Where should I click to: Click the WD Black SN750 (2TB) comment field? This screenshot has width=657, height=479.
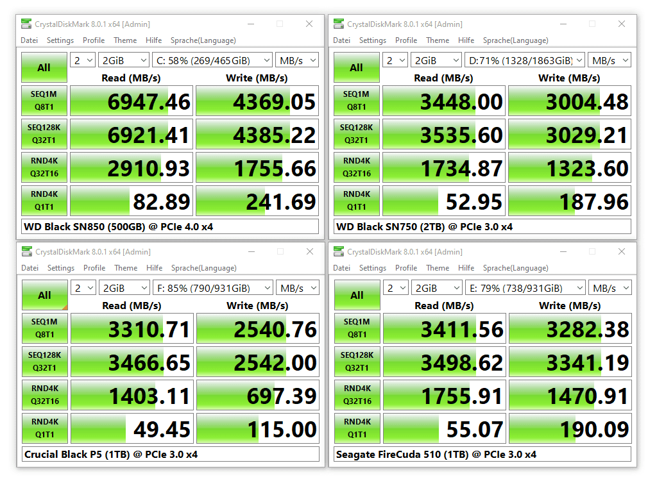[482, 226]
